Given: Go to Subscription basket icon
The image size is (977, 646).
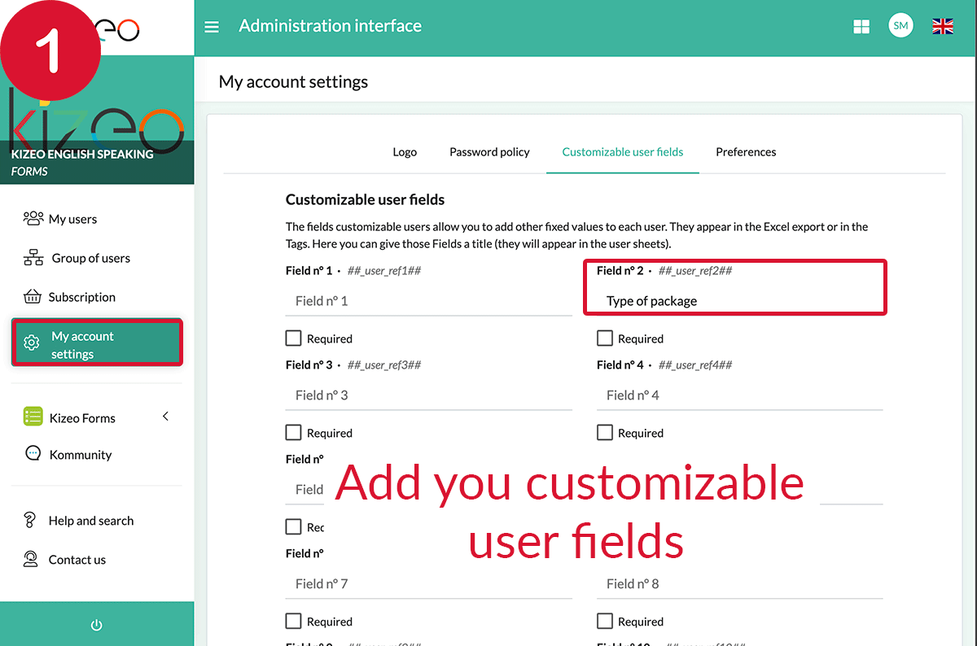Looking at the screenshot, I should coord(33,297).
